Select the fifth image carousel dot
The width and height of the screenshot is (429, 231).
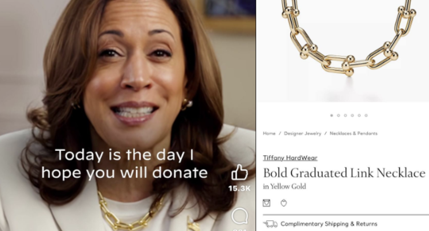point(359,115)
